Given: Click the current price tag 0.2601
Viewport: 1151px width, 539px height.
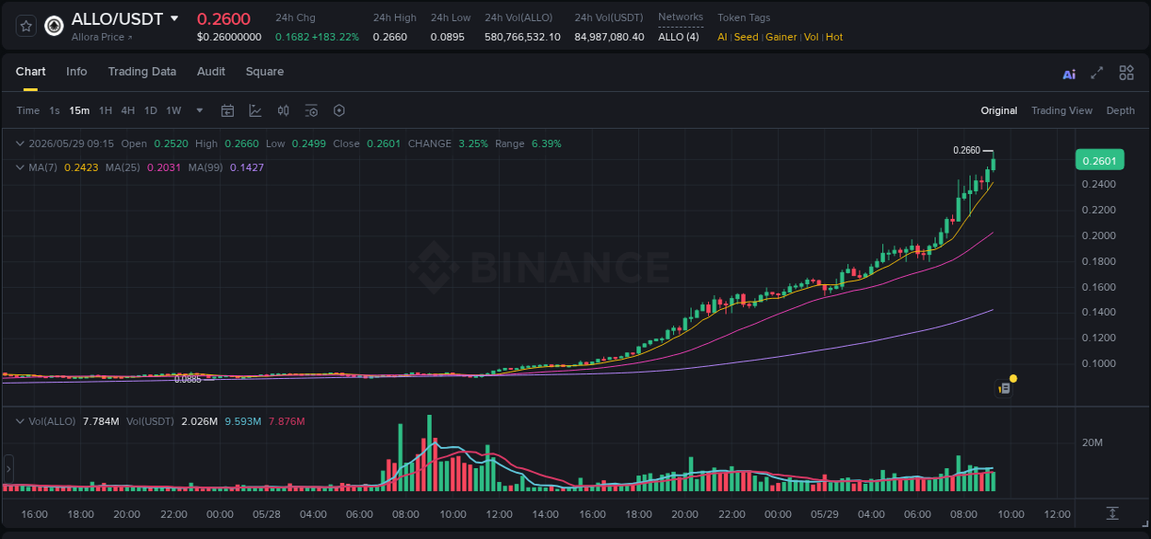Looking at the screenshot, I should [1099, 161].
